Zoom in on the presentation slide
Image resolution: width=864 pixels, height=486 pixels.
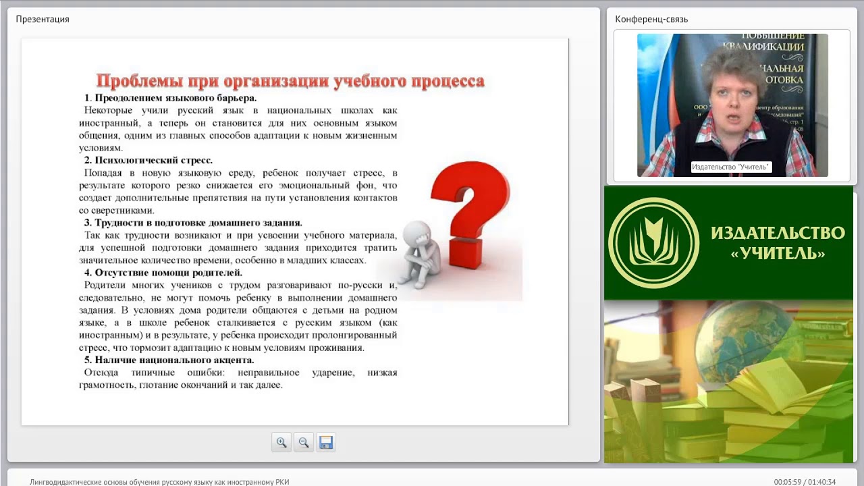click(x=281, y=442)
